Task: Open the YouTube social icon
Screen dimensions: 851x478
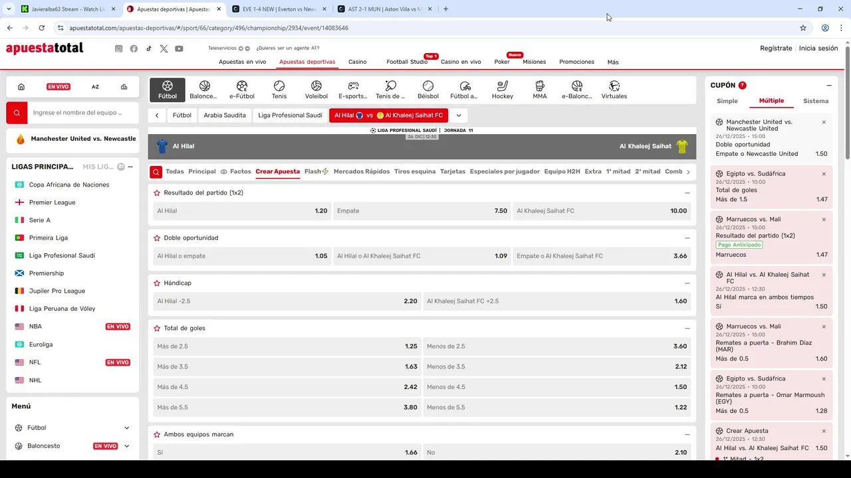Action: (179, 48)
